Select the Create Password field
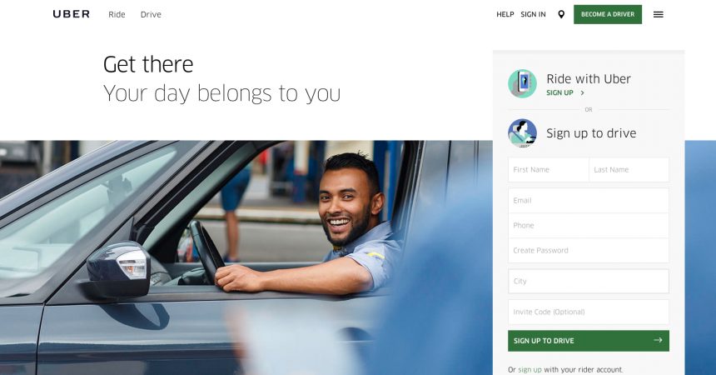Image resolution: width=716 pixels, height=375 pixels. (589, 251)
